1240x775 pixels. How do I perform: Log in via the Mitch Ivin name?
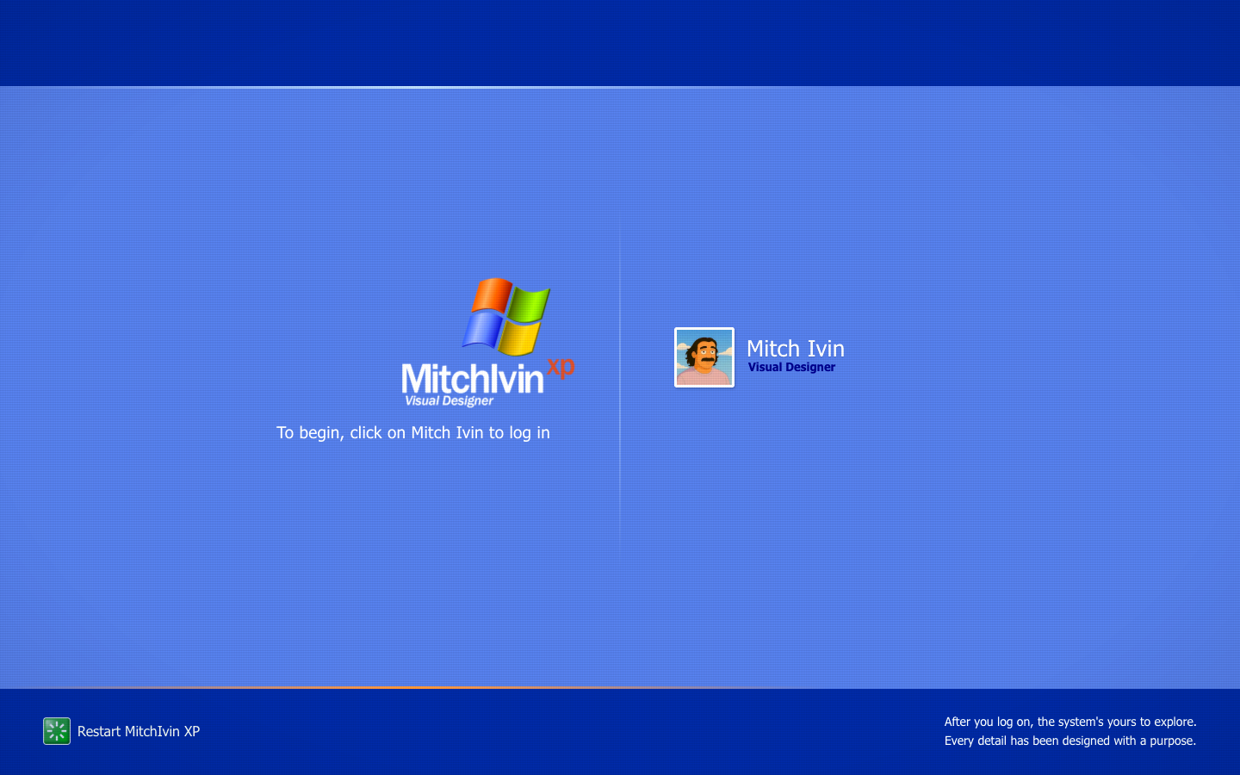point(795,348)
